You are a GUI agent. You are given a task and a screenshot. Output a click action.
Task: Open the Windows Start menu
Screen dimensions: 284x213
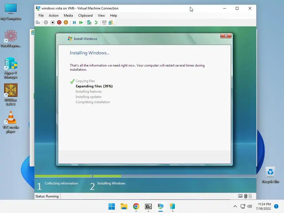tap(111, 206)
